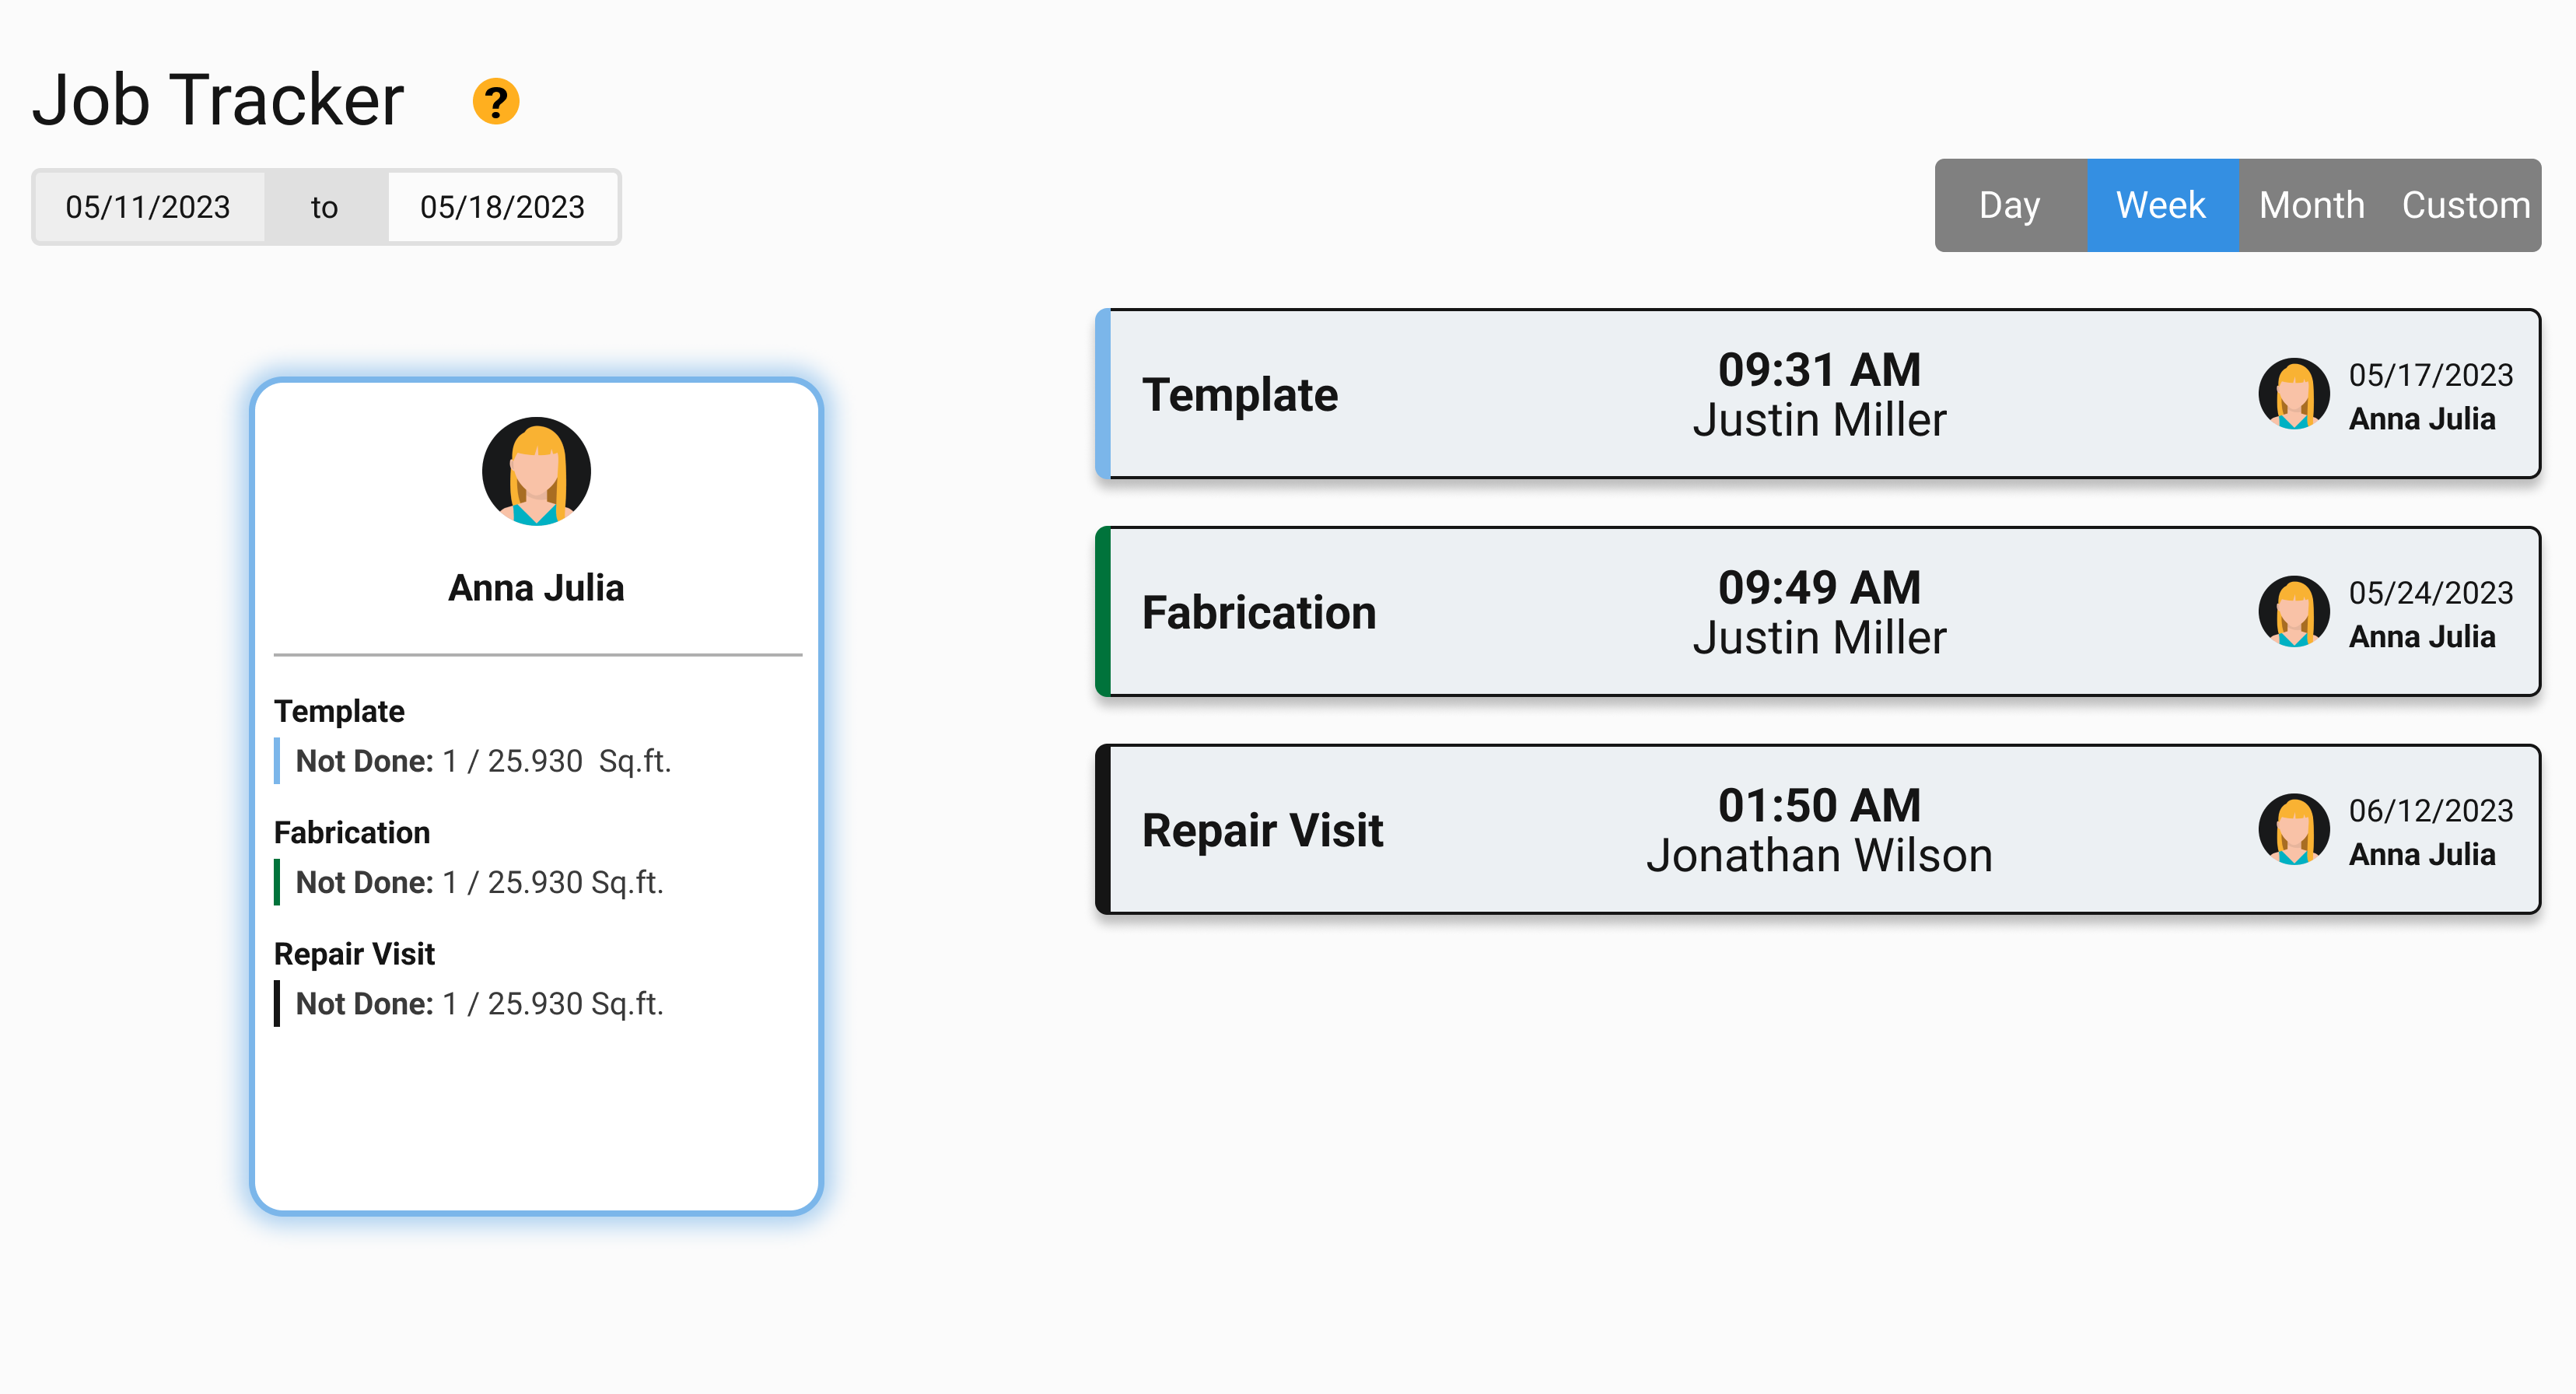
Task: Open the Template job at 09:31 AM
Action: coord(1817,394)
